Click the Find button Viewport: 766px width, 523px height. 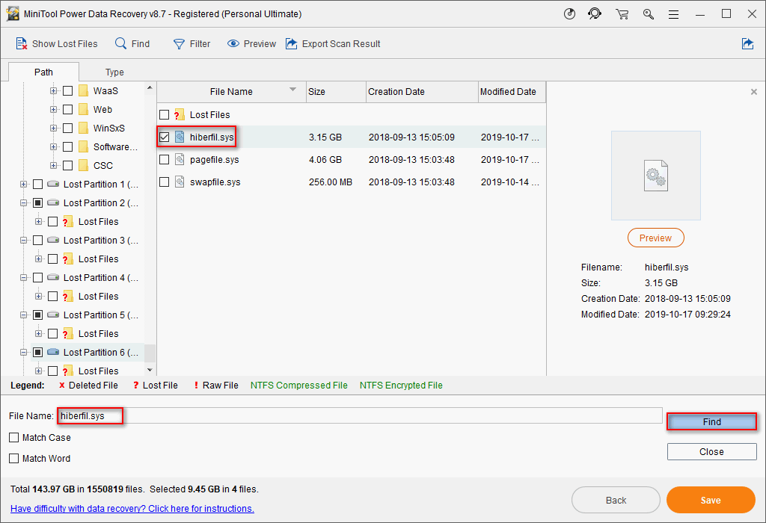tap(712, 422)
